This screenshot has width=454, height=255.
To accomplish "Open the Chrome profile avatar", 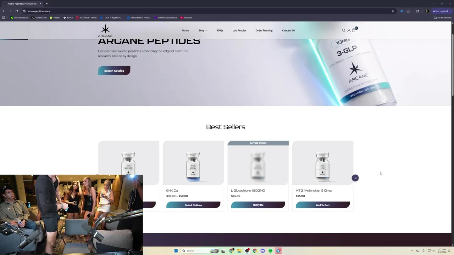I will click(427, 11).
